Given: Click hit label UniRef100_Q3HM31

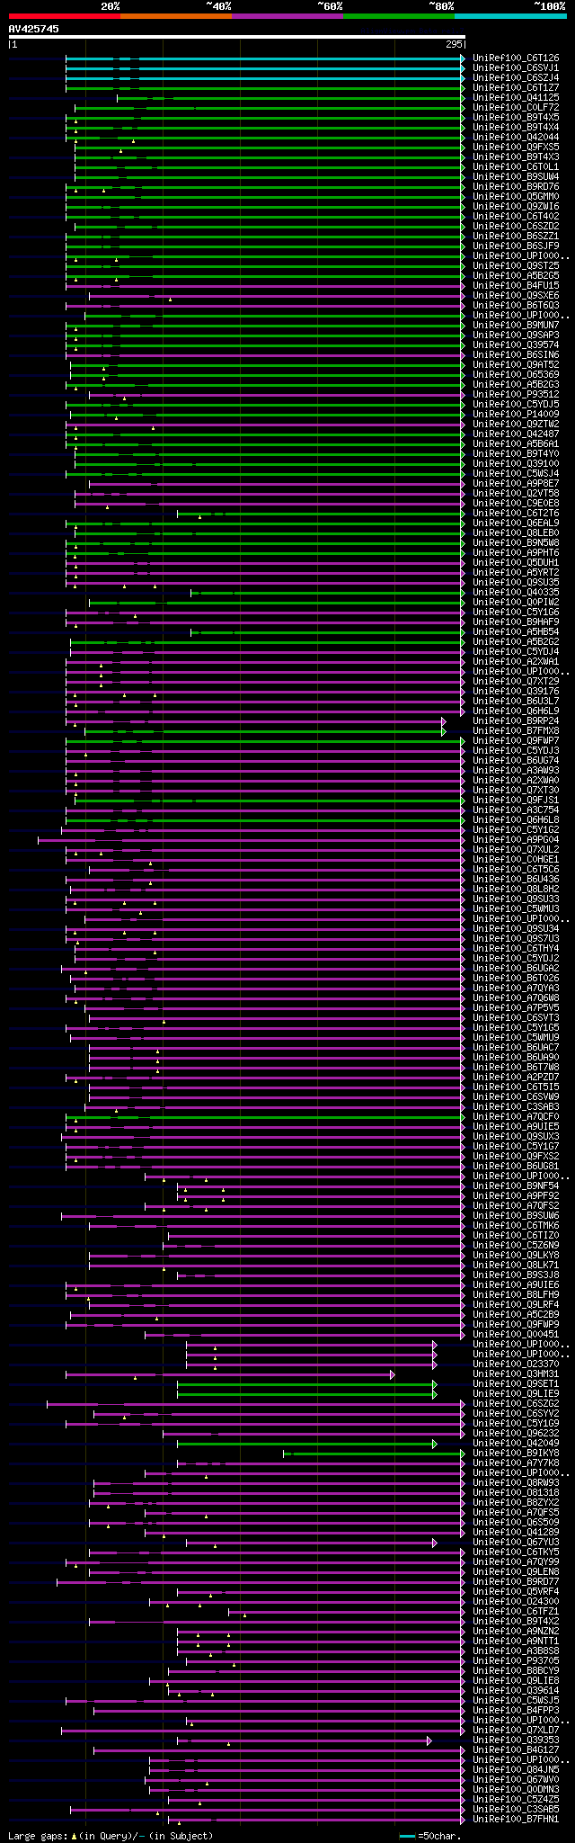Looking at the screenshot, I should 516,1374.
